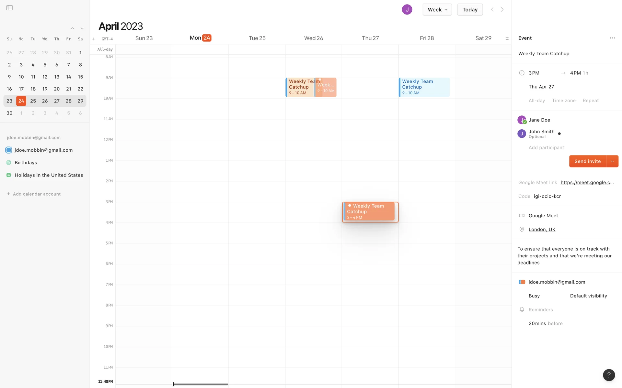622x388 pixels.
Task: Toggle Holidays in the United States calendar
Action: coord(9,175)
